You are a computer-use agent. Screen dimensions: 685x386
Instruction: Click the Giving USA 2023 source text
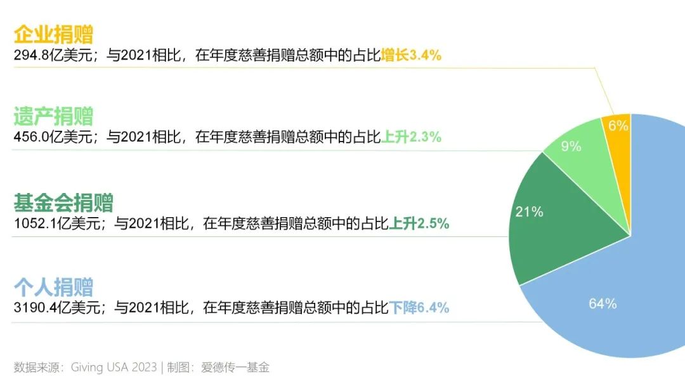(x=114, y=367)
